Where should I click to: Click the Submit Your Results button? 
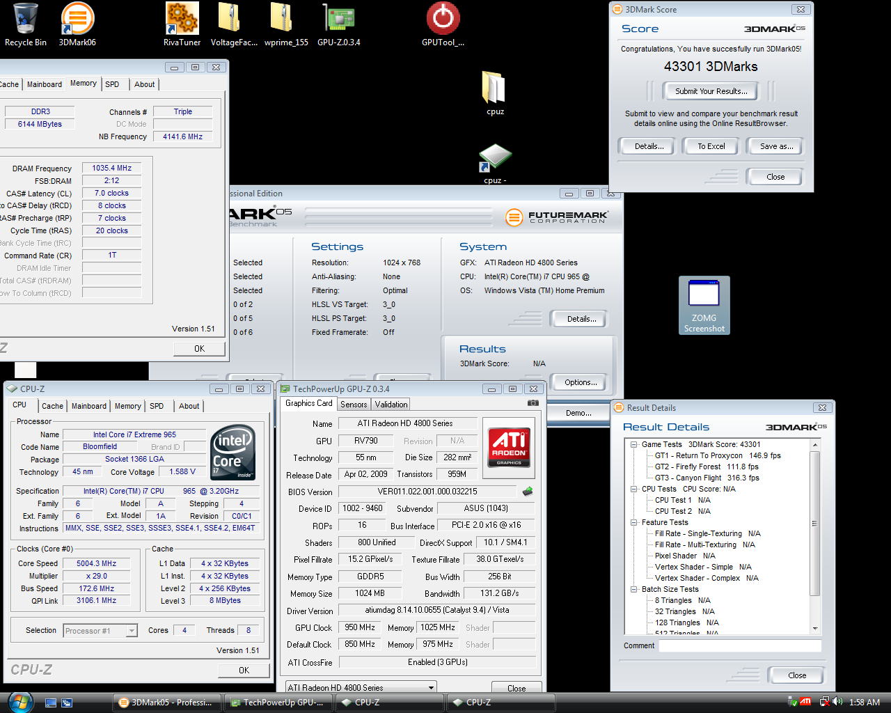[711, 91]
